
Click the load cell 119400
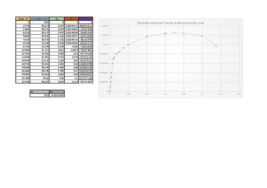(23, 57)
